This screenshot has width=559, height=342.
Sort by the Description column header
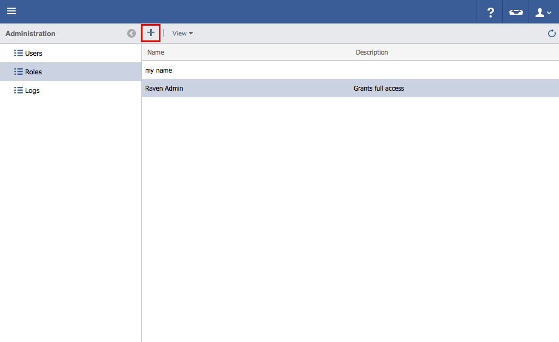(372, 52)
